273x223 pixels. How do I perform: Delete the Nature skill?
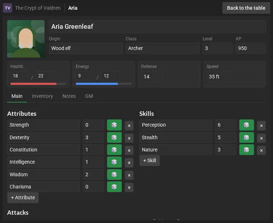pos(262,150)
